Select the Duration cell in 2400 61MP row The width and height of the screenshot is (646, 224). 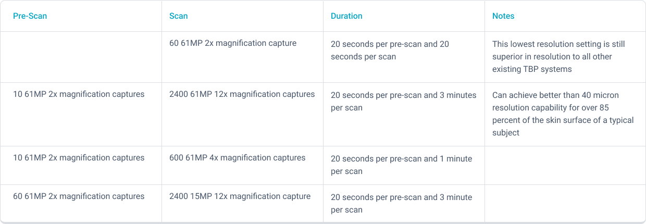pyautogui.click(x=403, y=102)
